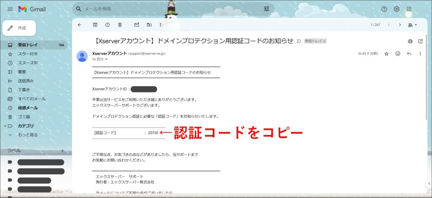Open the Help question mark icon
The width and height of the screenshot is (432, 198).
(384, 9)
